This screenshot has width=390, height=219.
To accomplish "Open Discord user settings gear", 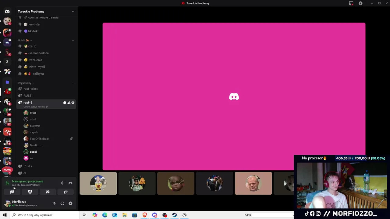I will (70, 203).
